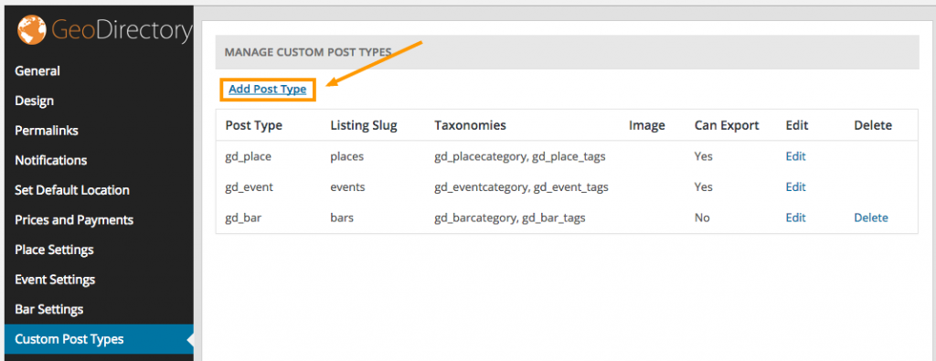936x361 pixels.
Task: Click the Add Post Type link
Action: (x=268, y=90)
